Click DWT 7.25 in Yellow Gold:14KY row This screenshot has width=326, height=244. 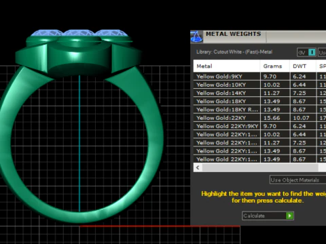[300, 93]
